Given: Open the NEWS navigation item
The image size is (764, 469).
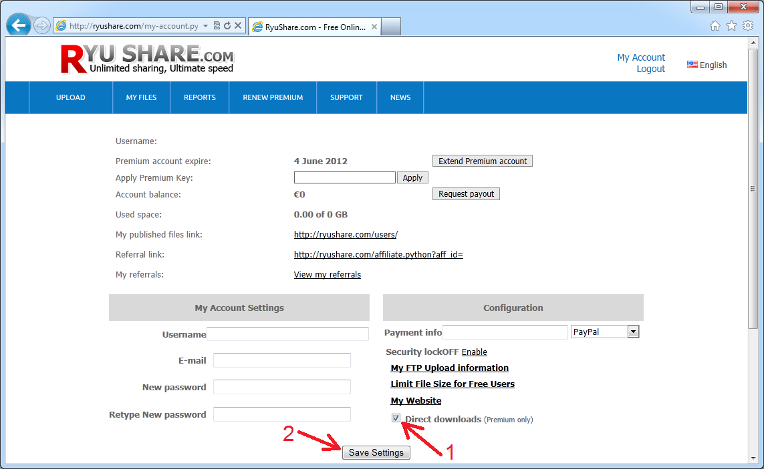Looking at the screenshot, I should pyautogui.click(x=400, y=97).
